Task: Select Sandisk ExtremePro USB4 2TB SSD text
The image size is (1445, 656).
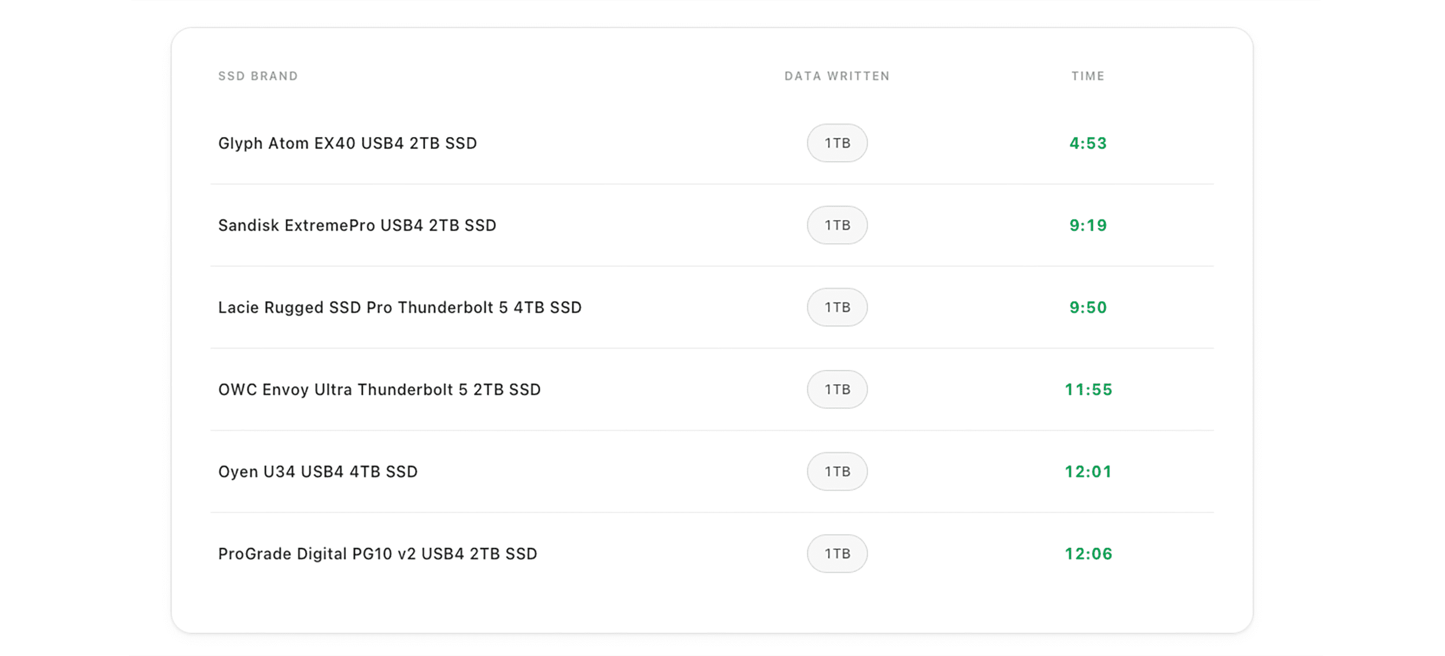Action: [357, 225]
